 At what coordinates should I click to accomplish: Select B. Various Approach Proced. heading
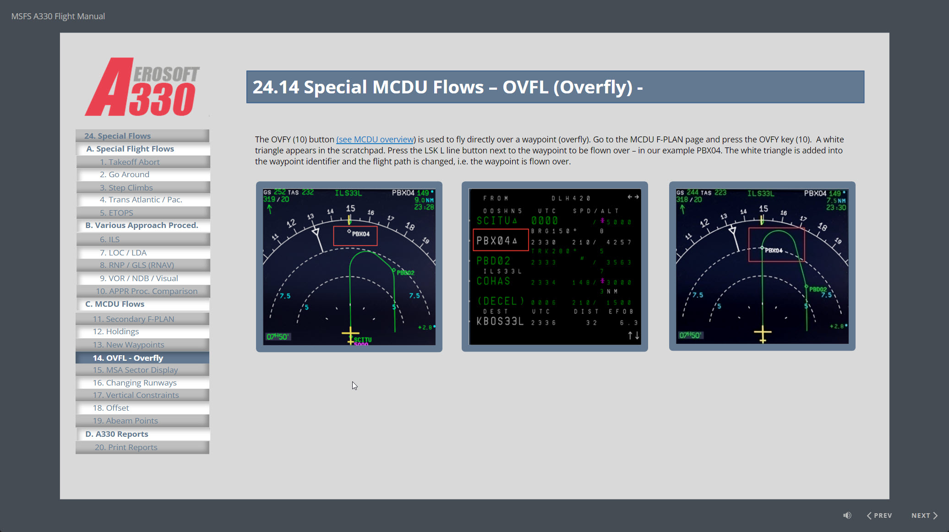tap(142, 225)
